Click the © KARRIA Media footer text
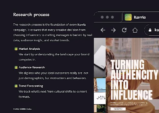 coord(23,109)
